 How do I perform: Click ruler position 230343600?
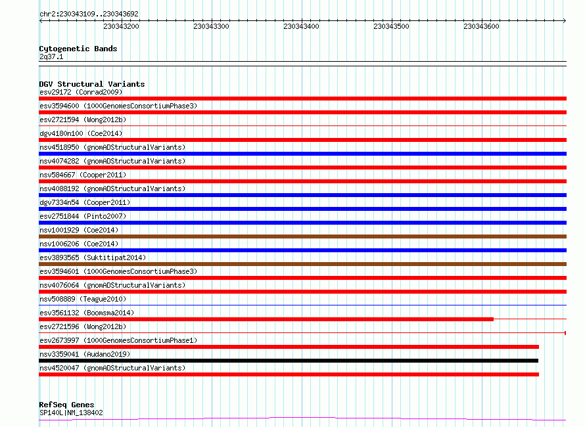pyautogui.click(x=481, y=26)
